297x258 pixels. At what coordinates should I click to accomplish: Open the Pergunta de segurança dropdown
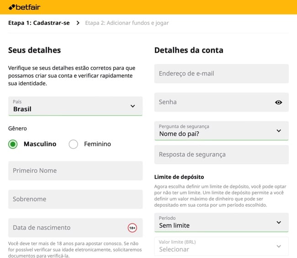(222, 131)
